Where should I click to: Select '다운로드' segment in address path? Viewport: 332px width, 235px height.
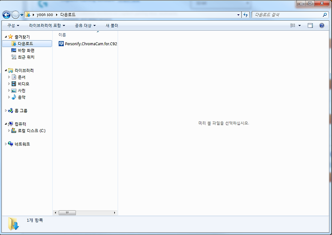[68, 15]
